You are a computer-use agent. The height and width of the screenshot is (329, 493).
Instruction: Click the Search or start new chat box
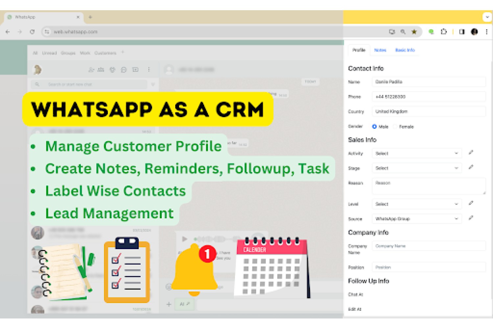coord(89,85)
